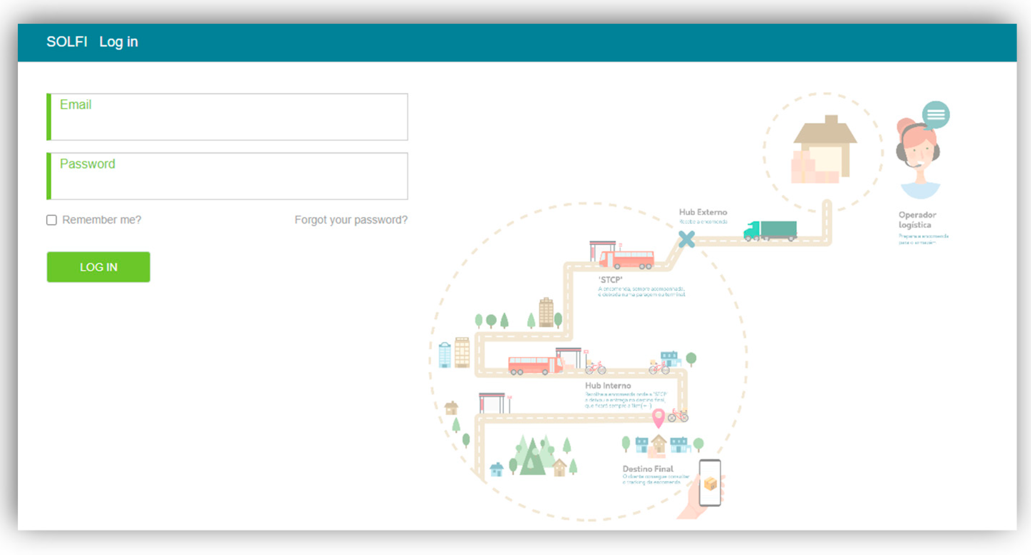Open the Log in menu item
1031x555 pixels.
[x=119, y=42]
